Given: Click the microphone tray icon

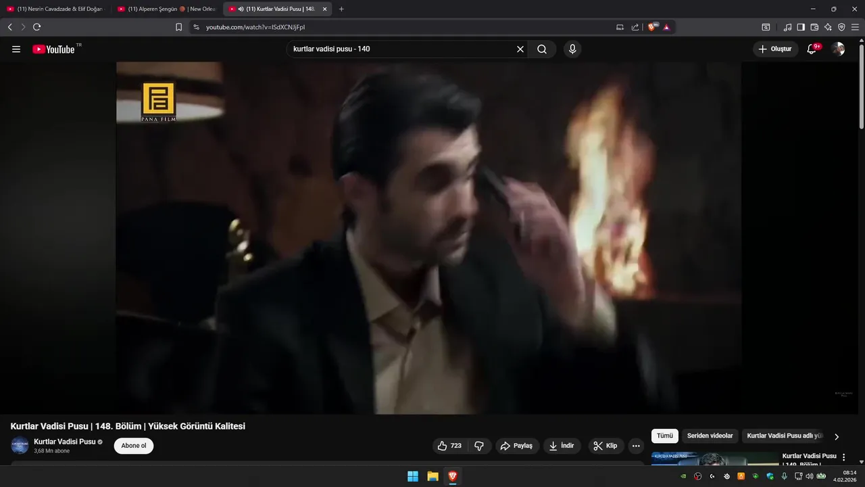Looking at the screenshot, I should [785, 476].
